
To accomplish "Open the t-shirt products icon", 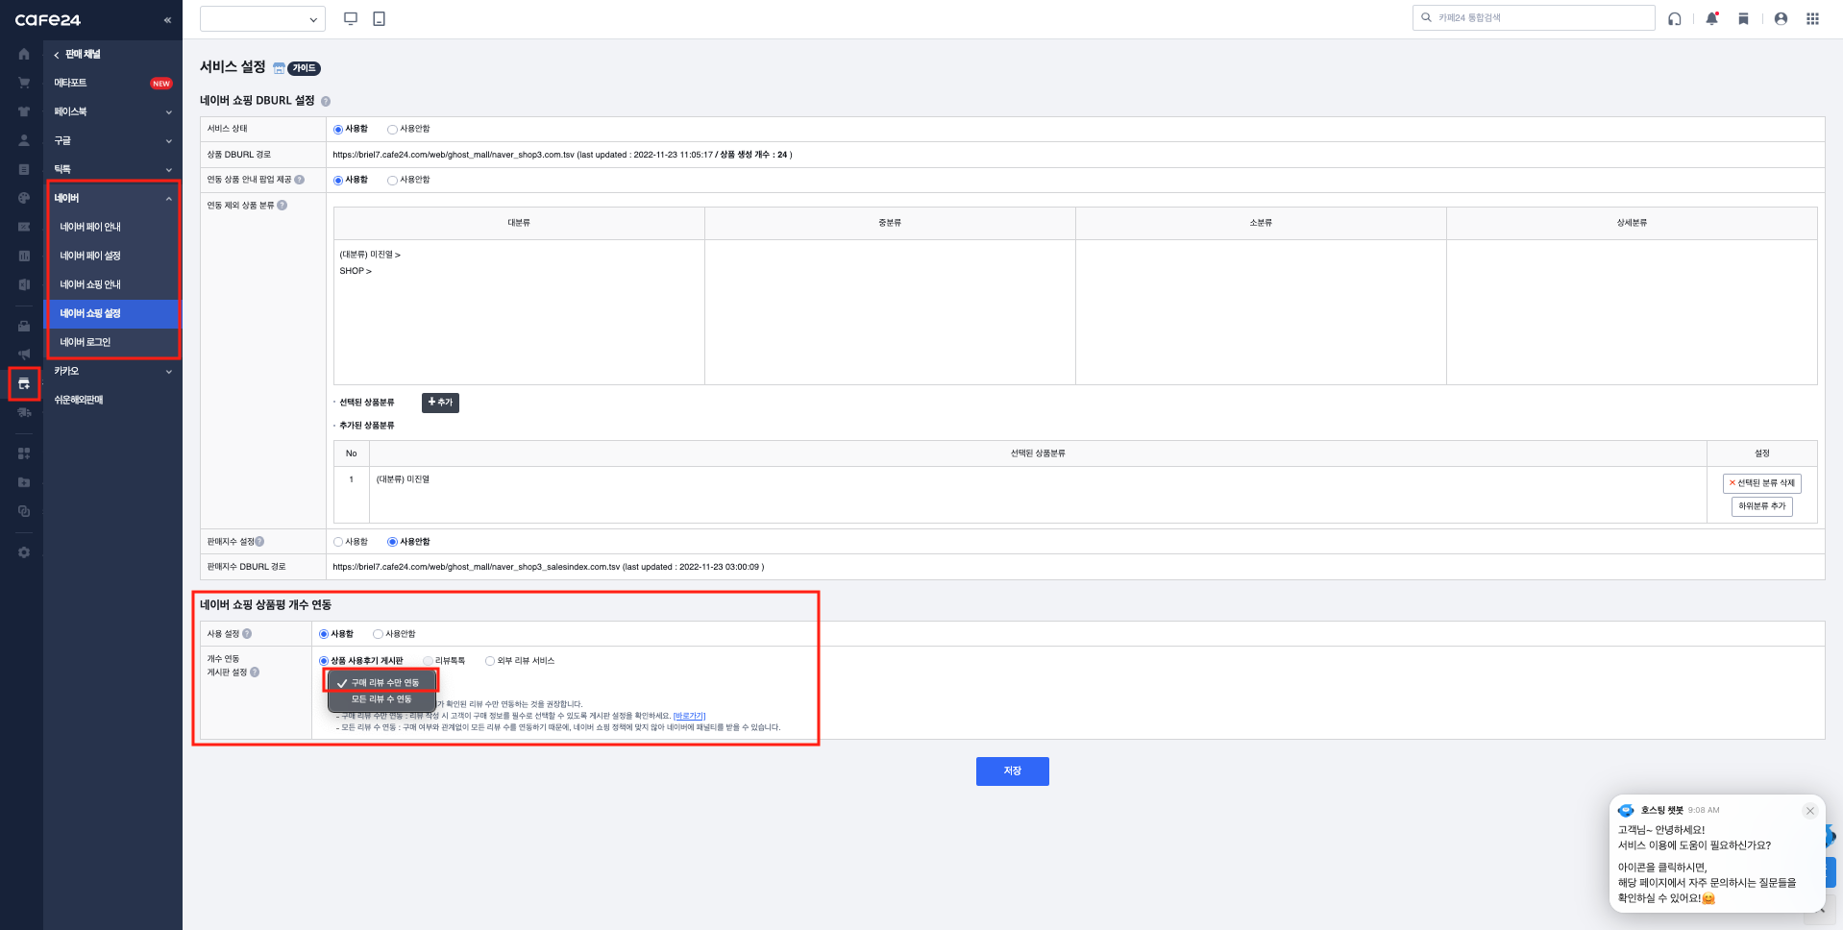I will 24,111.
